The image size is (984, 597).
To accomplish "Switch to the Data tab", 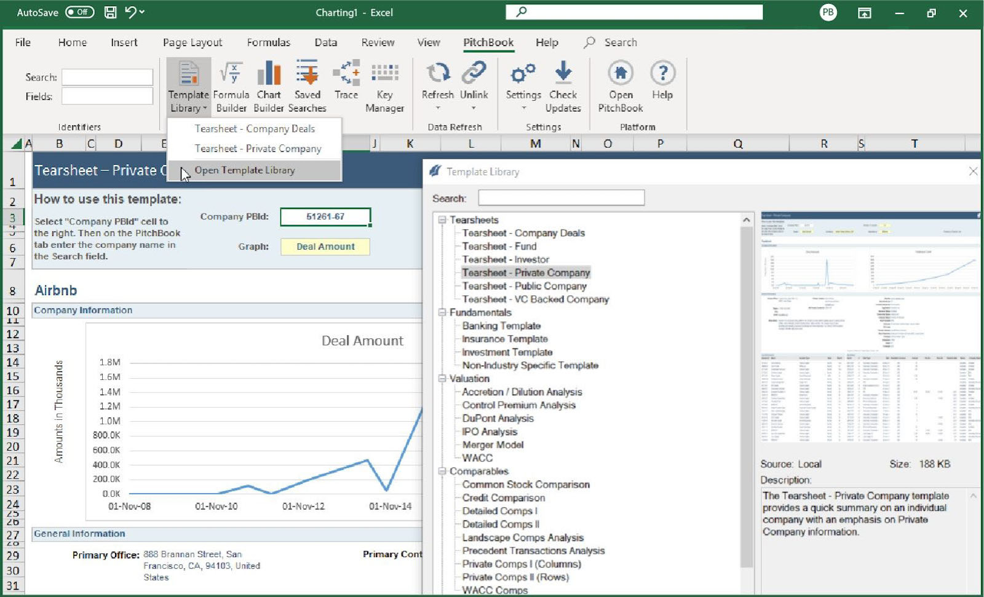I will coord(326,42).
